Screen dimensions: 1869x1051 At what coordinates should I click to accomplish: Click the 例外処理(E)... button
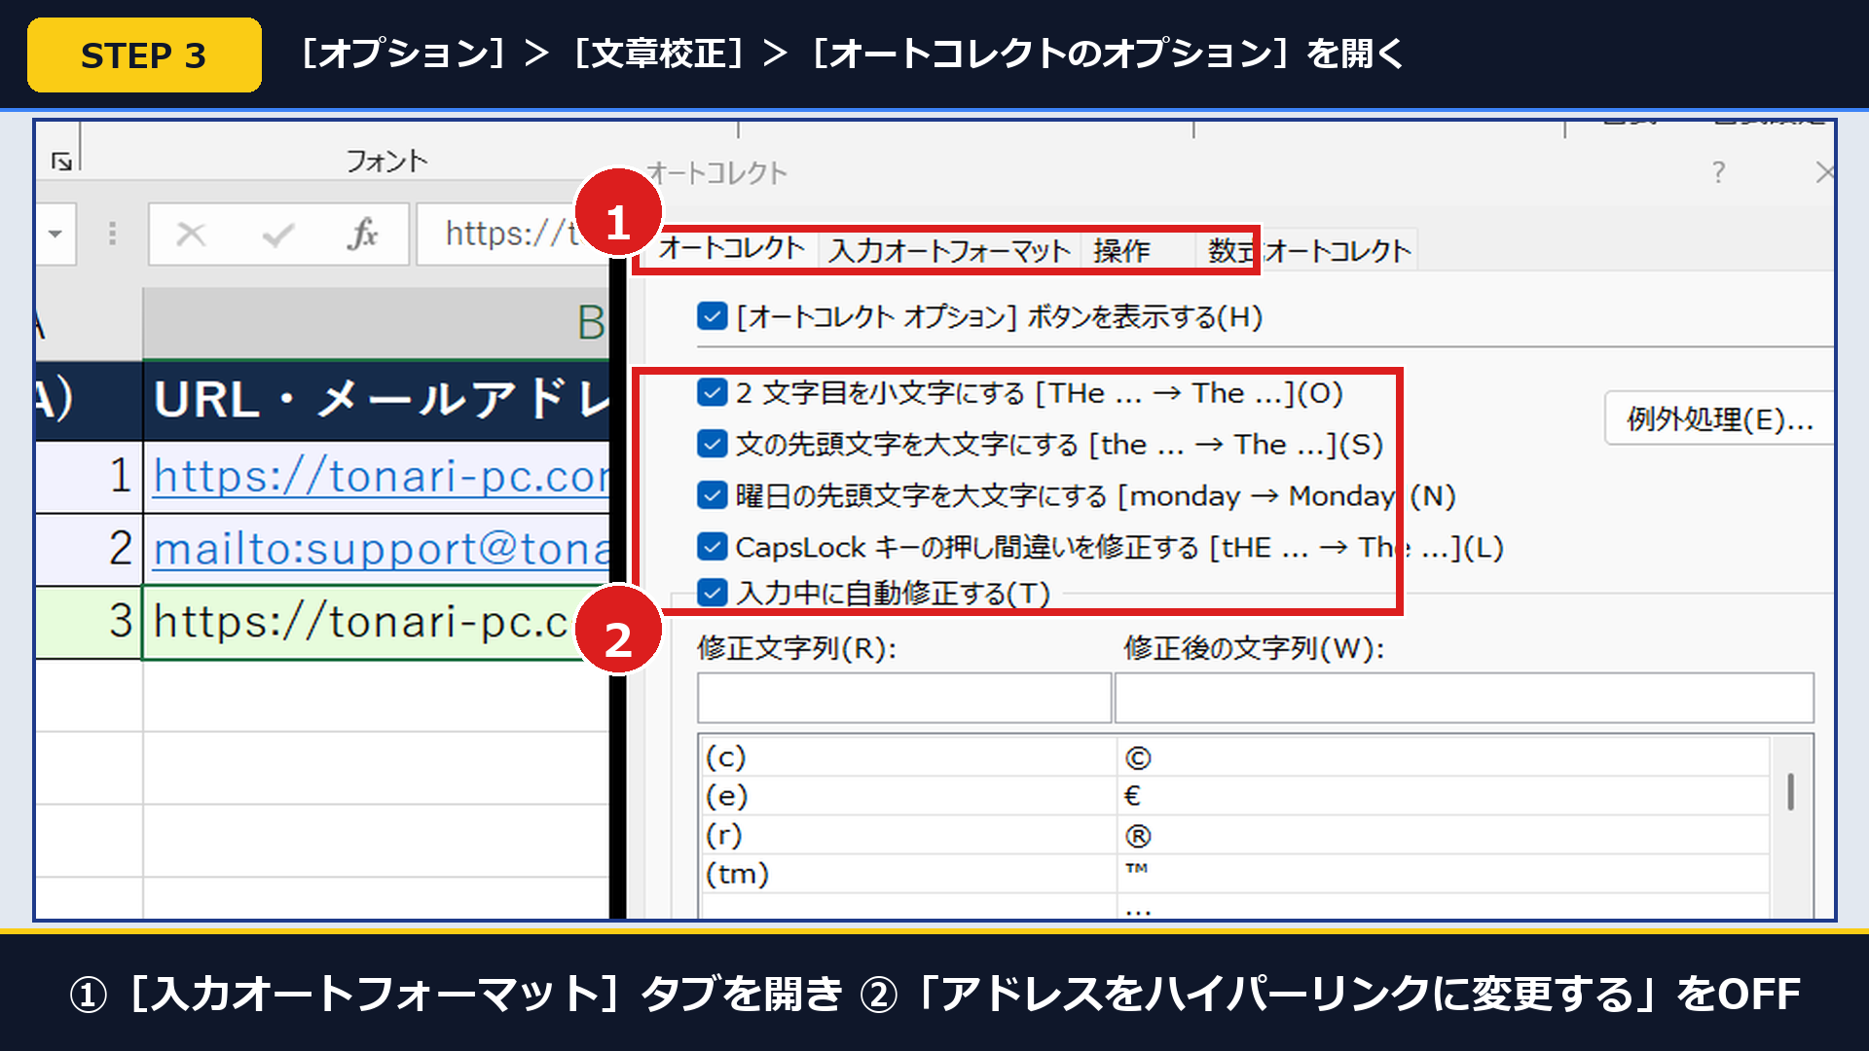[x=1719, y=419]
